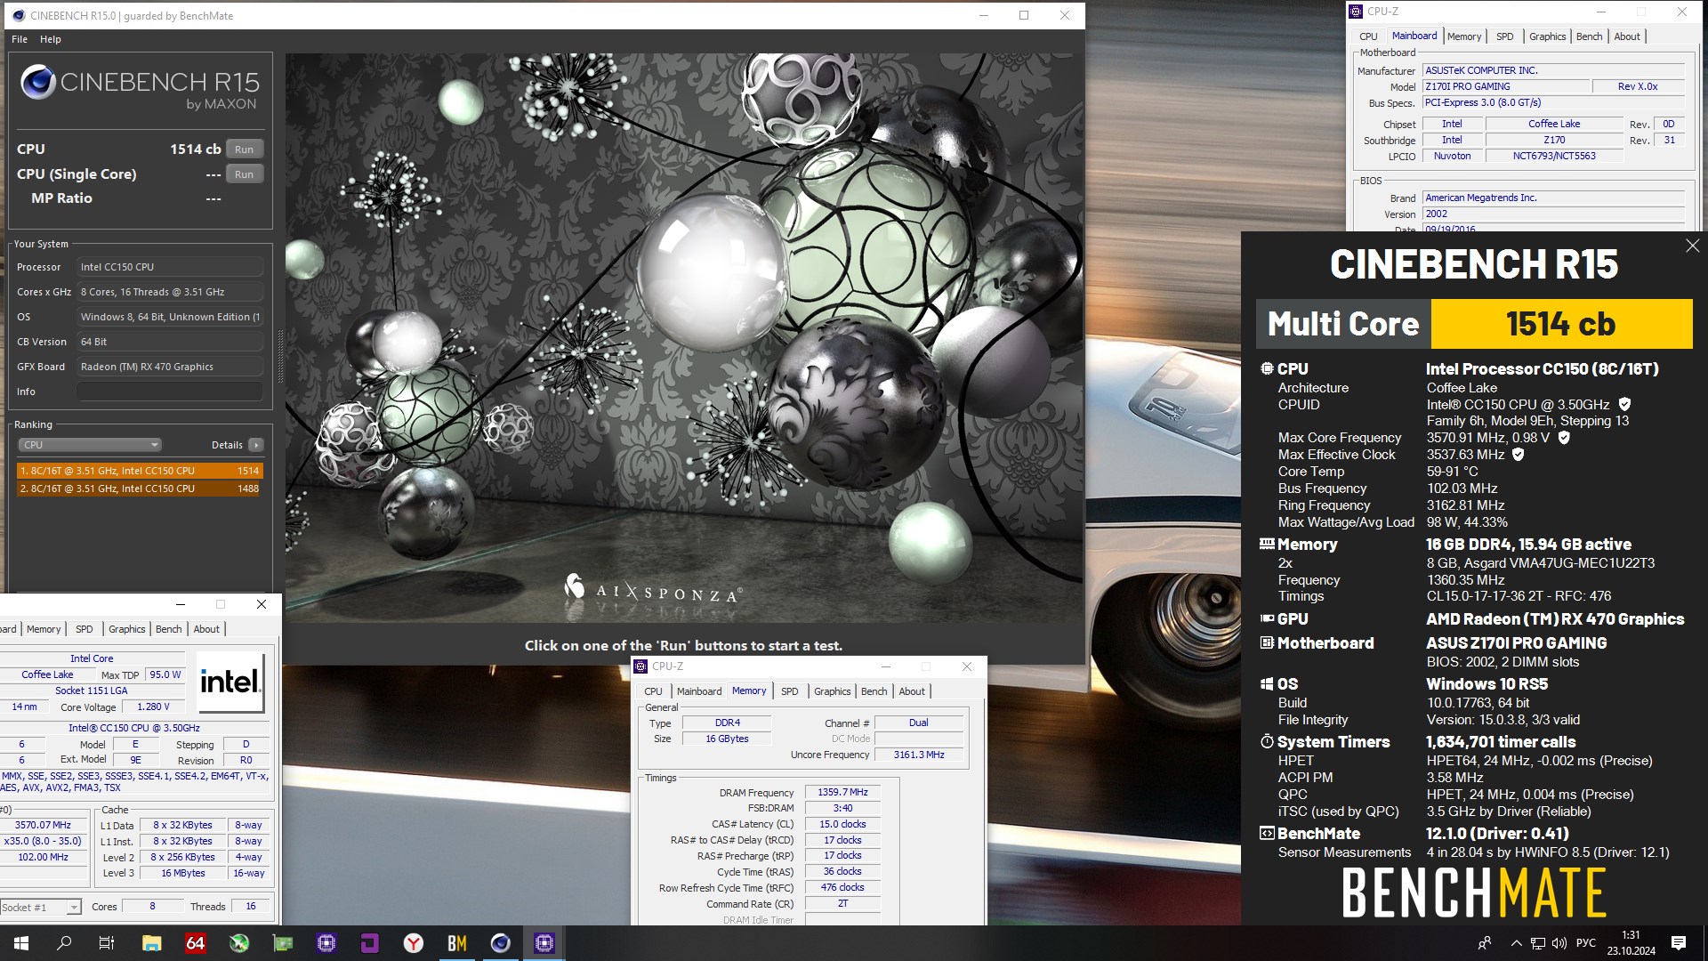This screenshot has width=1708, height=961.
Task: Click DRAM Frequency value 1359.7 MHz
Action: tap(842, 792)
